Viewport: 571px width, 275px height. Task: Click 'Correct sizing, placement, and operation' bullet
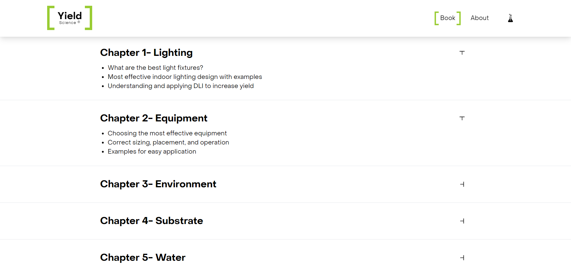click(x=168, y=142)
